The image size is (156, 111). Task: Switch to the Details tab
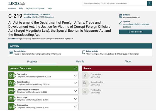[80, 62]
